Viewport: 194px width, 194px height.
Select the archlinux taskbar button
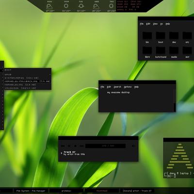(x=66, y=191)
